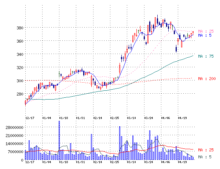This screenshot has height=169, width=220.
Task: Select the MA : 25 label on price chart
Action: [204, 31]
